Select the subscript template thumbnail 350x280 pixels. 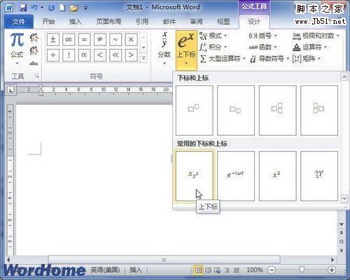[236, 111]
